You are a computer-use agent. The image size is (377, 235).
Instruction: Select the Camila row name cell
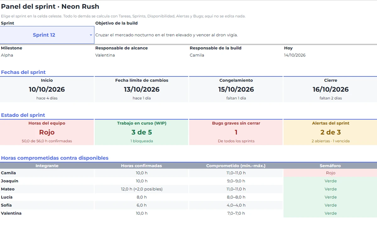47,173
